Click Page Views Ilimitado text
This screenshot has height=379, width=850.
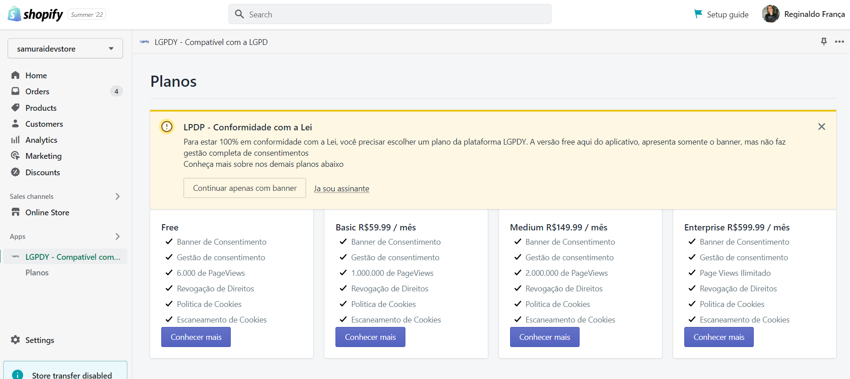(x=735, y=273)
